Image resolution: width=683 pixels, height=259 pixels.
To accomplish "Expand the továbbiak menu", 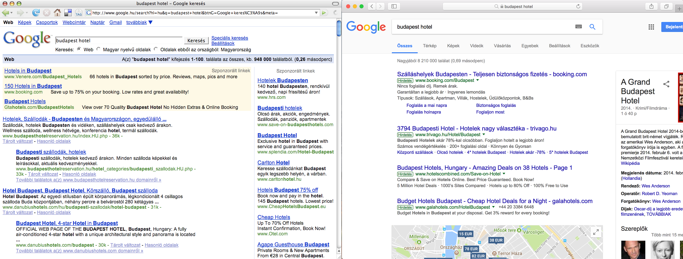I will coord(139,22).
